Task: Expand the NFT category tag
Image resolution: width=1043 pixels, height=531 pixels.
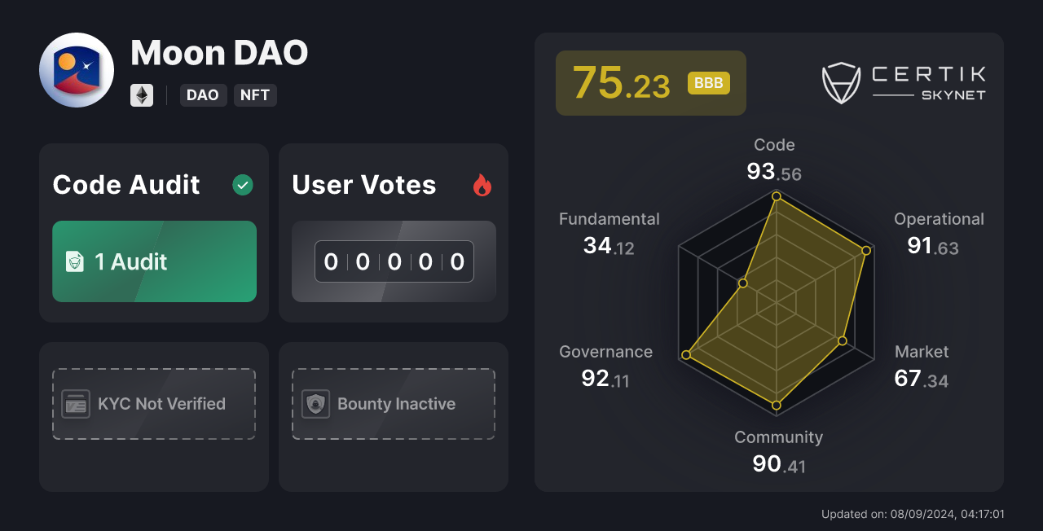Action: [255, 95]
